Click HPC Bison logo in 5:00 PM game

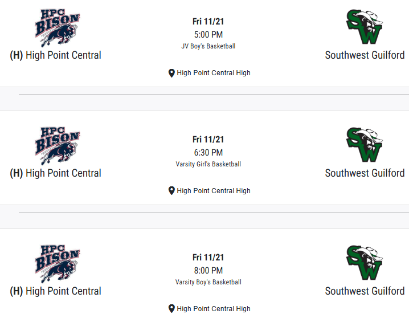(x=58, y=27)
